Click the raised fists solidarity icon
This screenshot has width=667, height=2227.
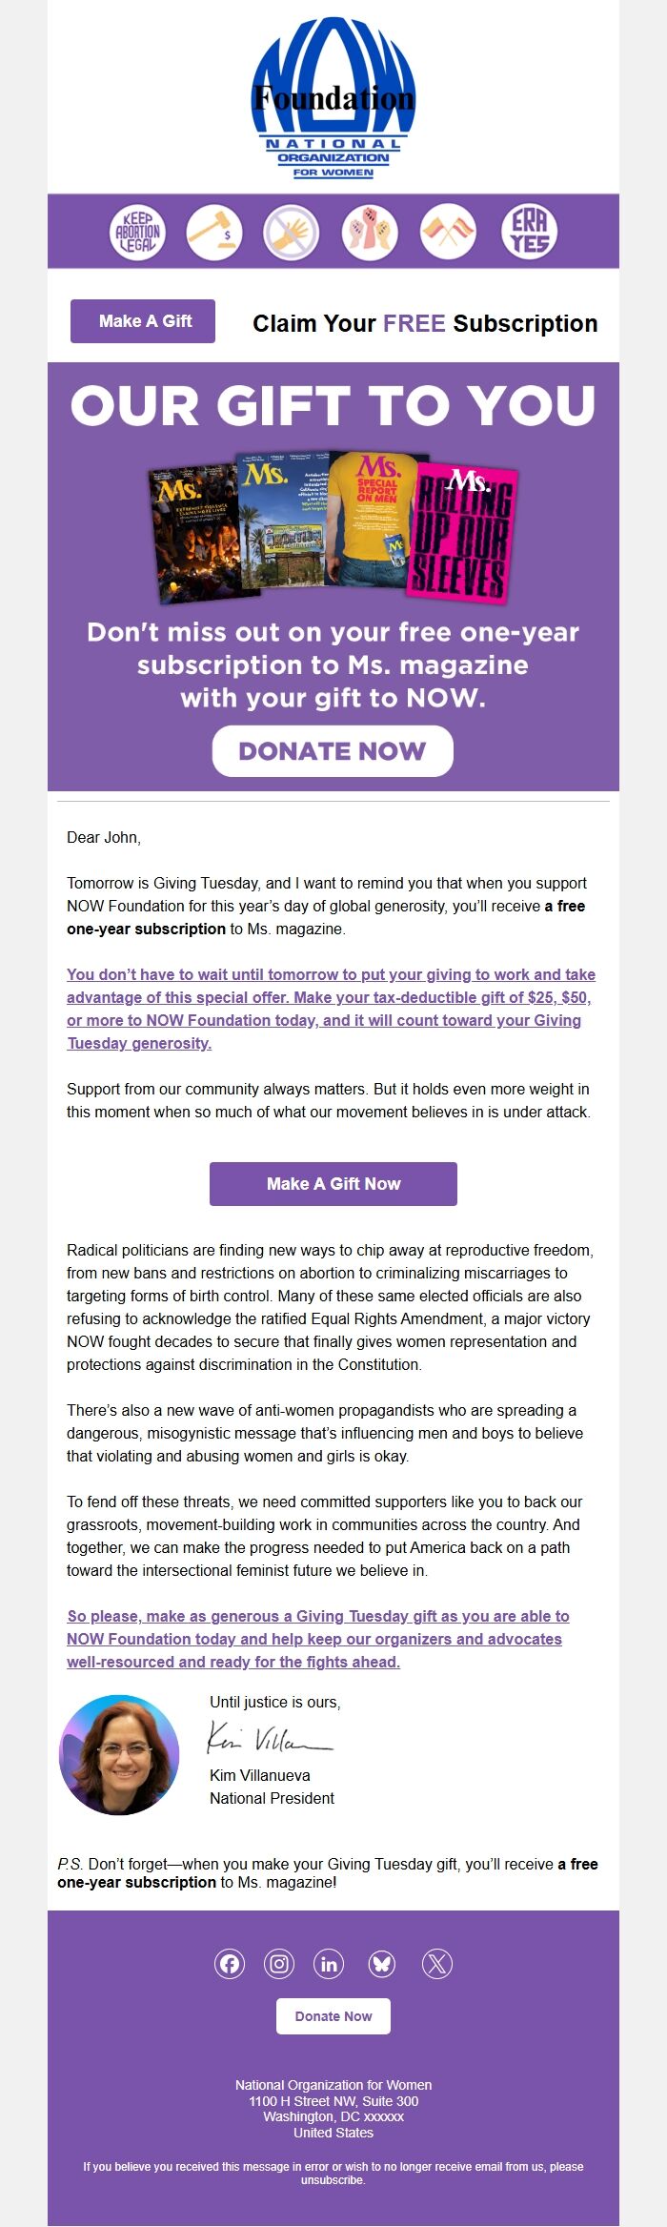[x=371, y=231]
